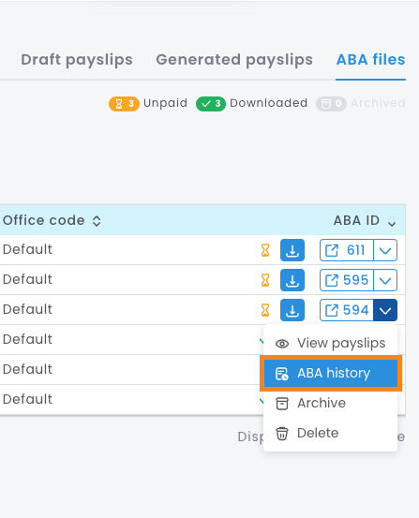Click the hourglass status icon for ABA 595

[x=265, y=280]
